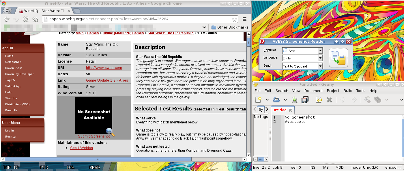404x171 pixels.
Task: Open Distributions (506) in AppDB sidebar
Action: pyautogui.click(x=17, y=104)
